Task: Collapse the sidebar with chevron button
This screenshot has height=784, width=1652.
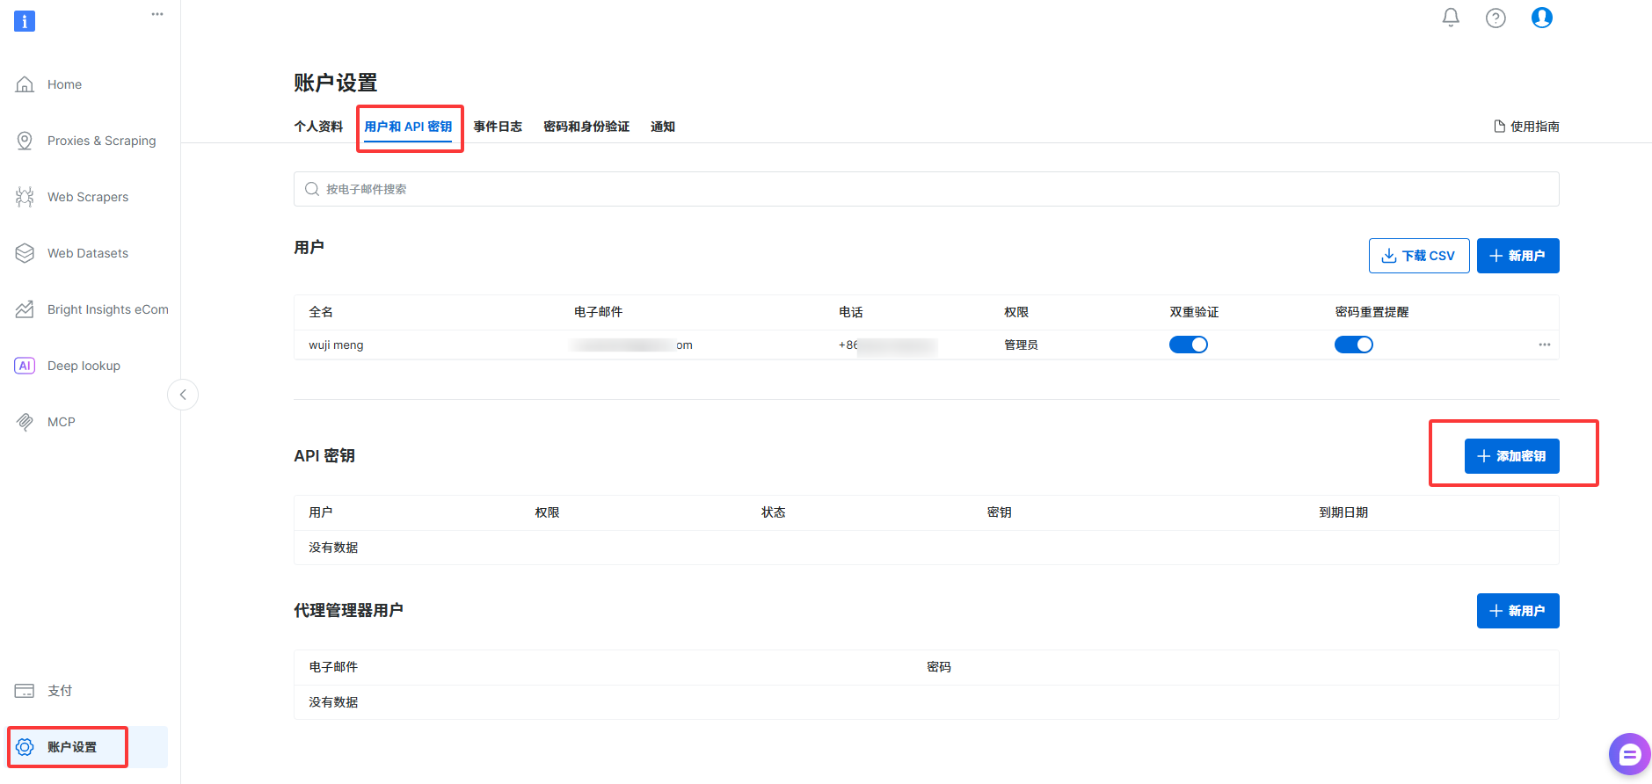Action: tap(183, 395)
